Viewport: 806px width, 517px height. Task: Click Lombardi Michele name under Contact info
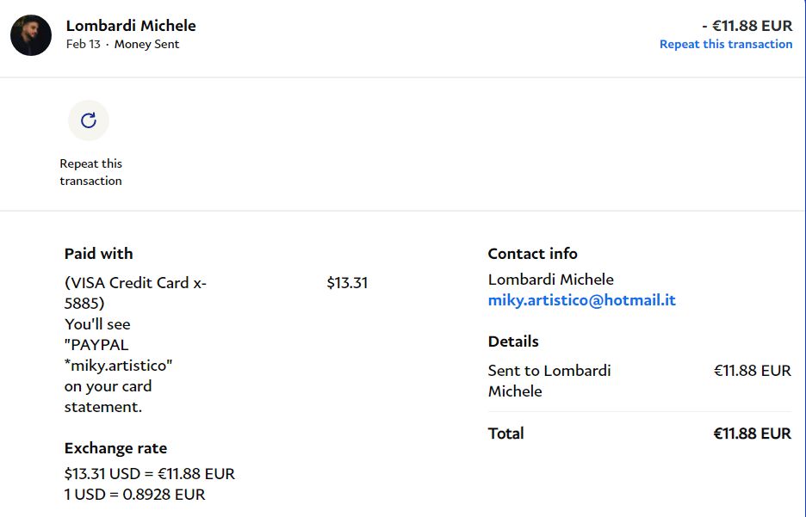point(550,280)
